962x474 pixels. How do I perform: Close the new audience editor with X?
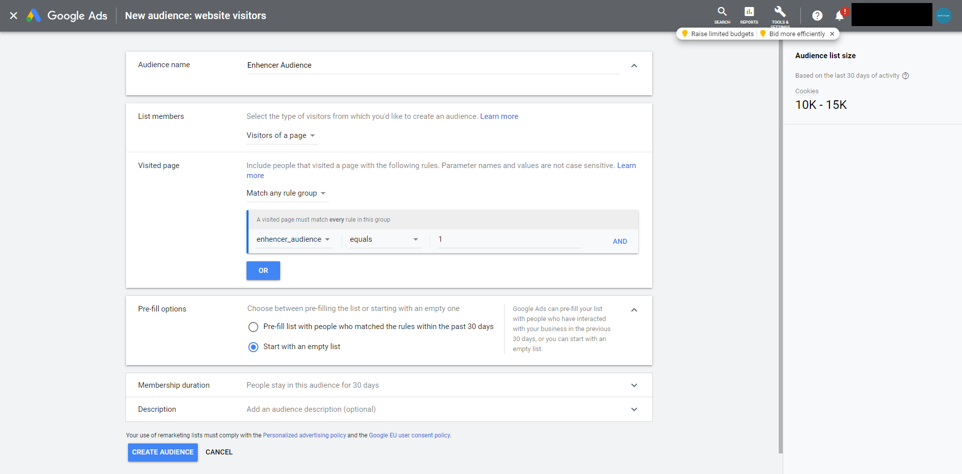14,16
